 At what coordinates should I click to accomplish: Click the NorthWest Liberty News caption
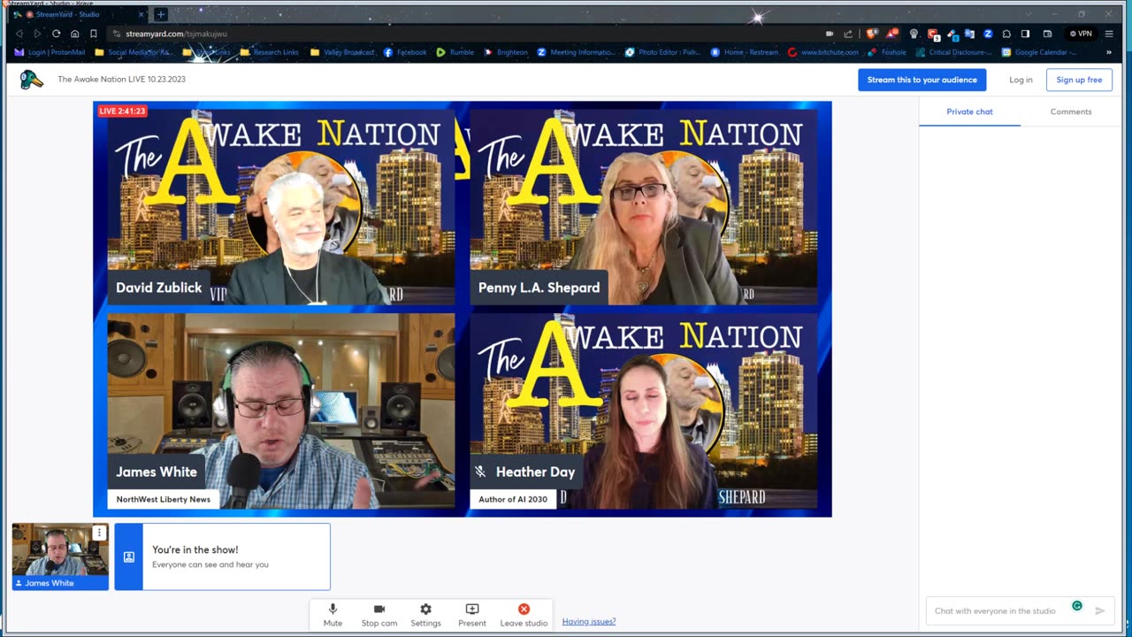[164, 499]
